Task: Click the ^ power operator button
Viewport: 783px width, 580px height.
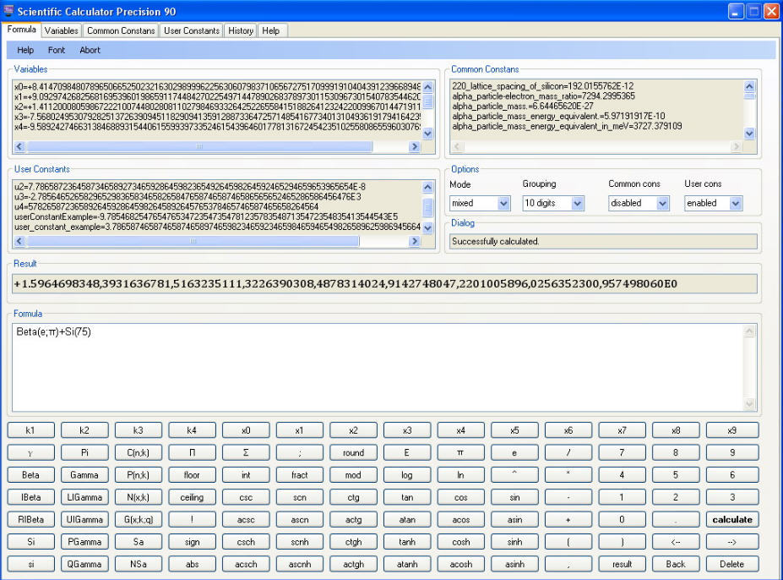Action: click(x=514, y=474)
